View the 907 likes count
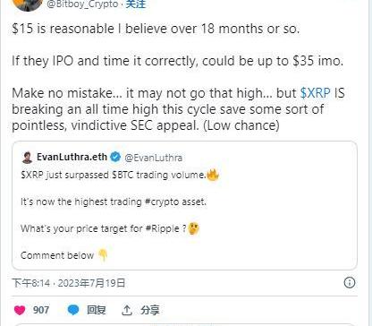Image resolution: width=372 pixels, height=326 pixels. 41,310
